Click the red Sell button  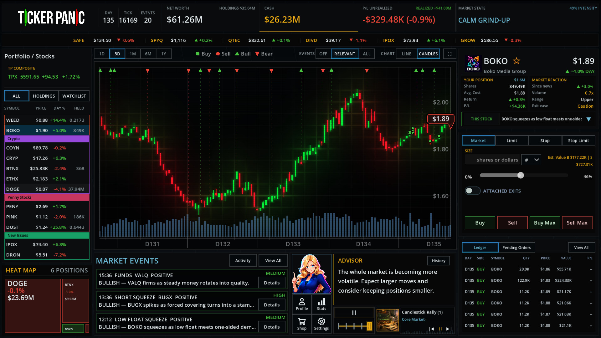coord(512,223)
